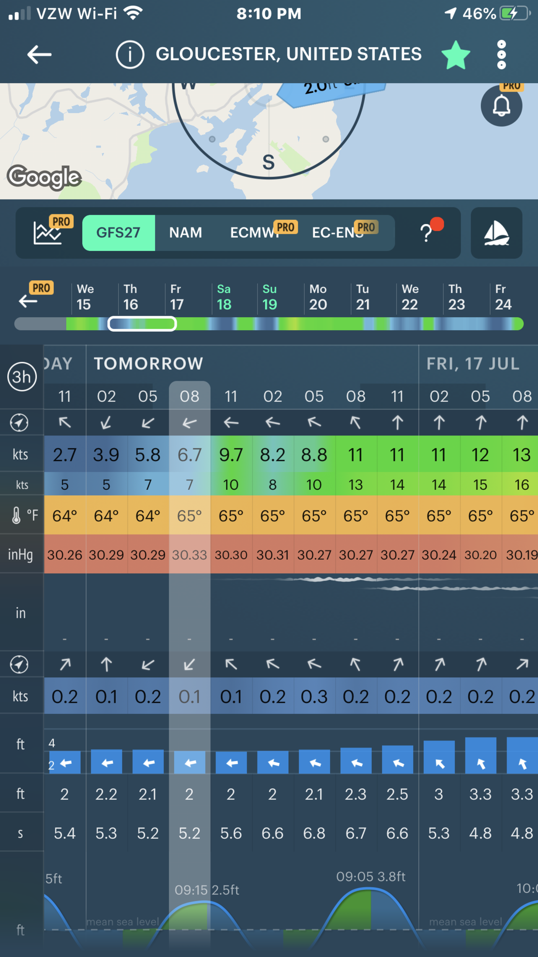Jump to We 15 in day strip
This screenshot has height=957, width=538.
pos(85,297)
